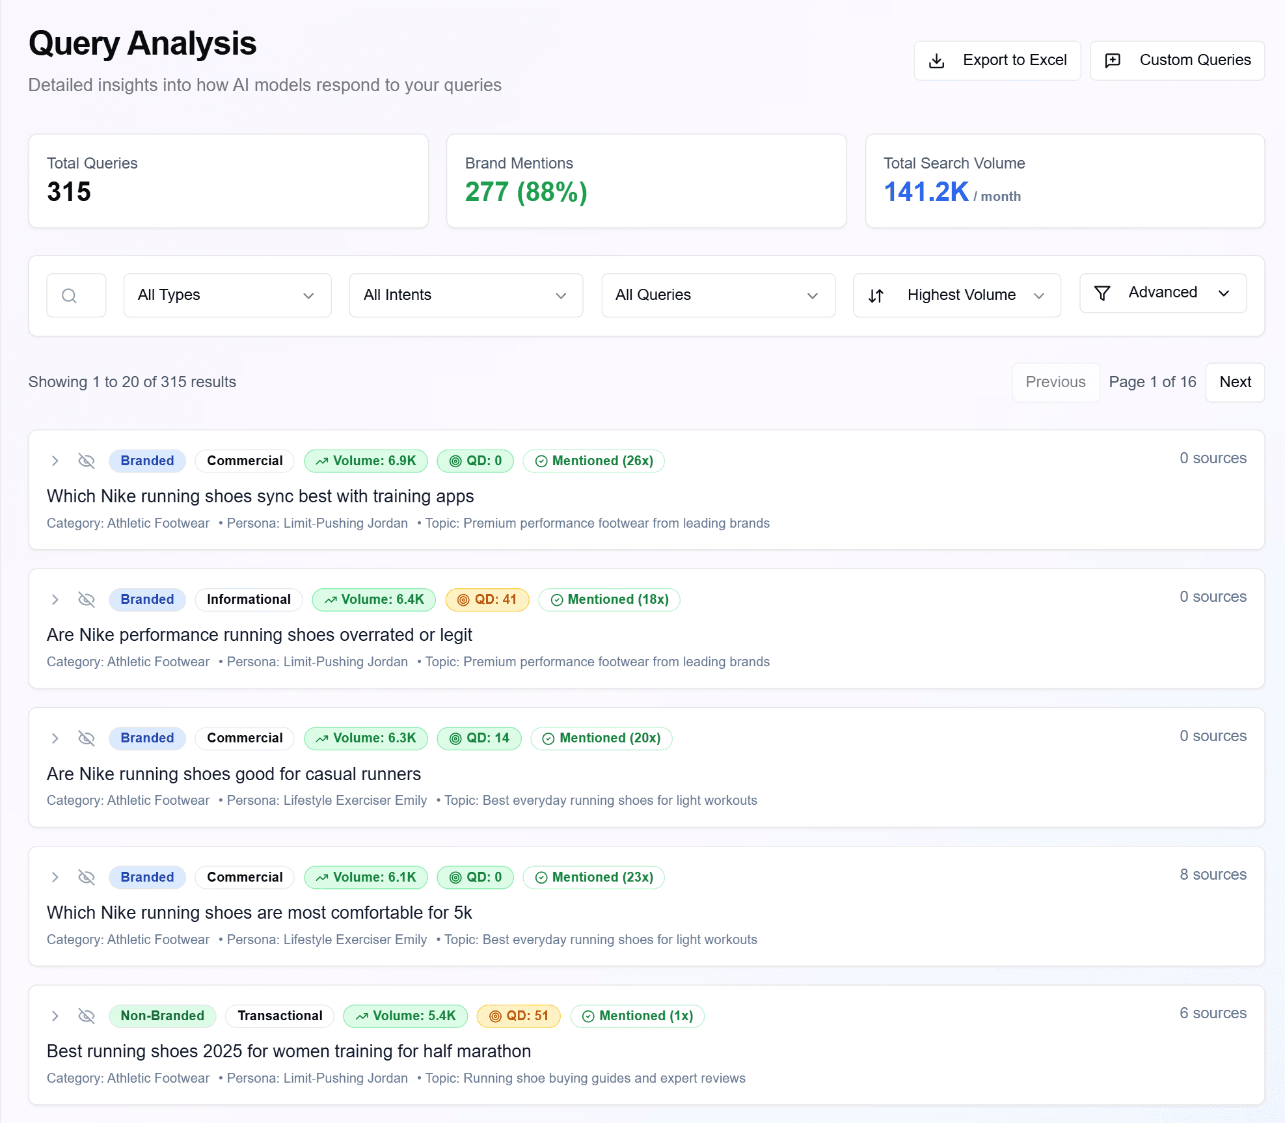Click the Volume: 6.9K trend badge
This screenshot has height=1123, width=1285.
point(366,461)
